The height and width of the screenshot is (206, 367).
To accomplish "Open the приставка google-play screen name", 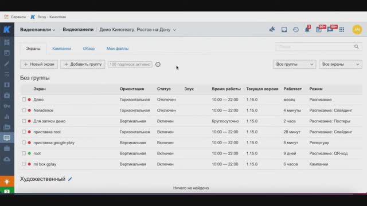I will coord(54,142).
